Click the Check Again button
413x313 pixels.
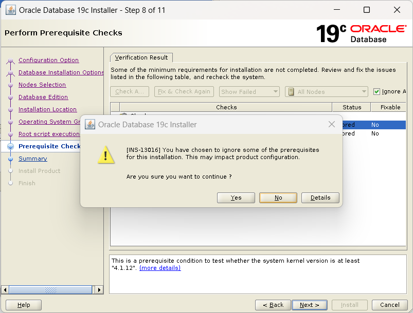click(x=129, y=91)
